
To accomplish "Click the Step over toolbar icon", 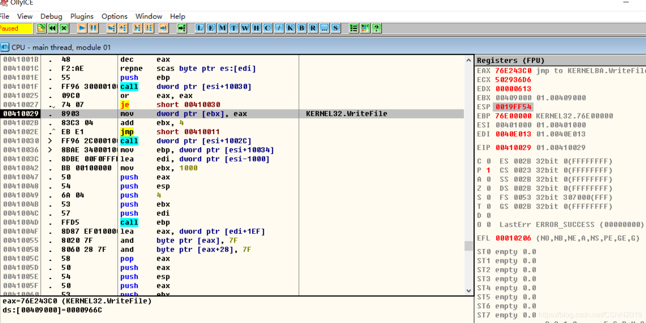I will coord(123,28).
